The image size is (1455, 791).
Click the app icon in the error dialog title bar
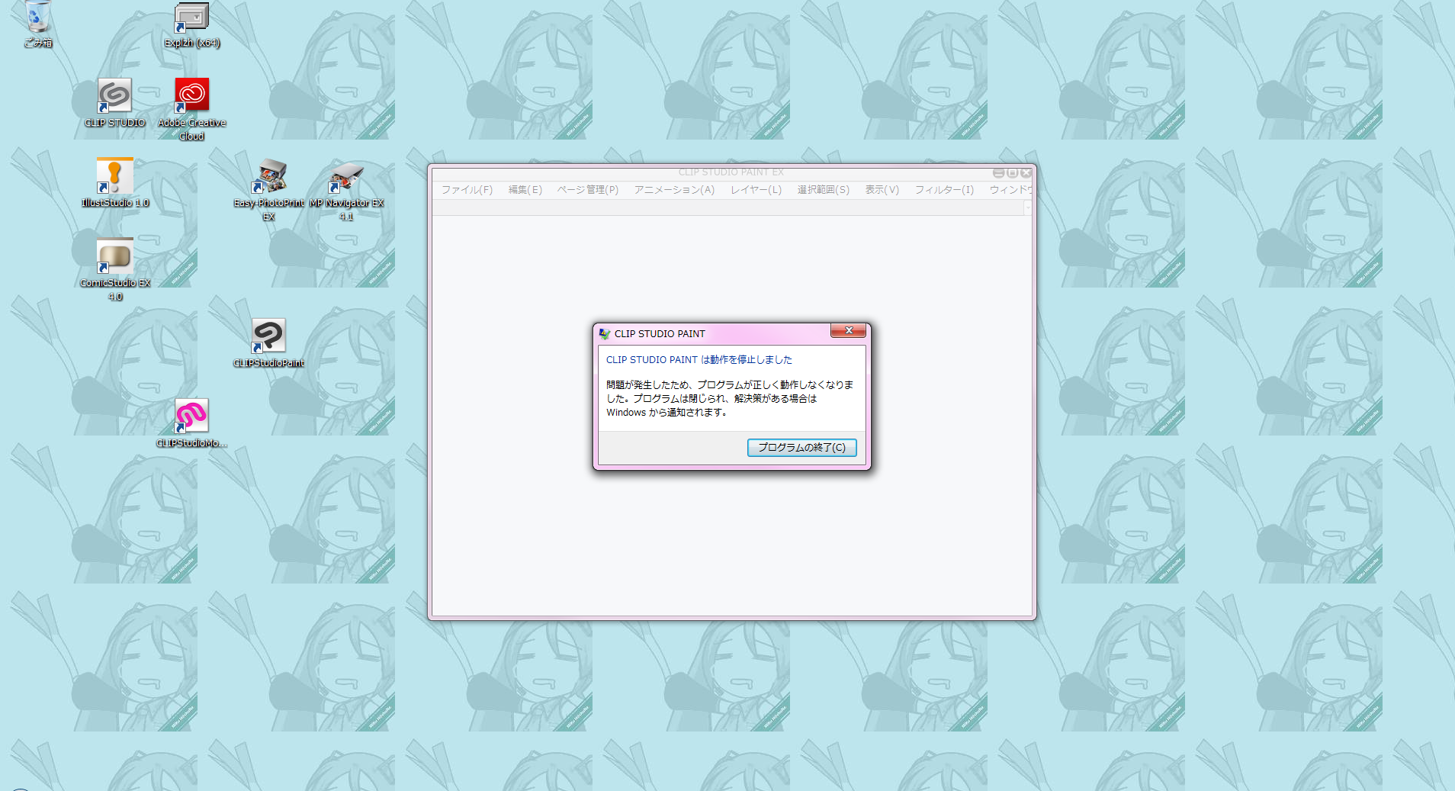[x=605, y=333]
